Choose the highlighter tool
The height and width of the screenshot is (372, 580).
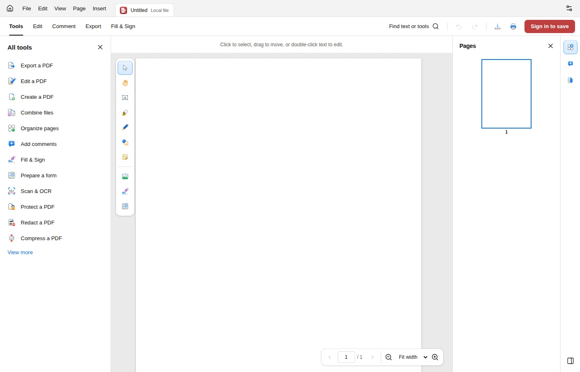(125, 112)
